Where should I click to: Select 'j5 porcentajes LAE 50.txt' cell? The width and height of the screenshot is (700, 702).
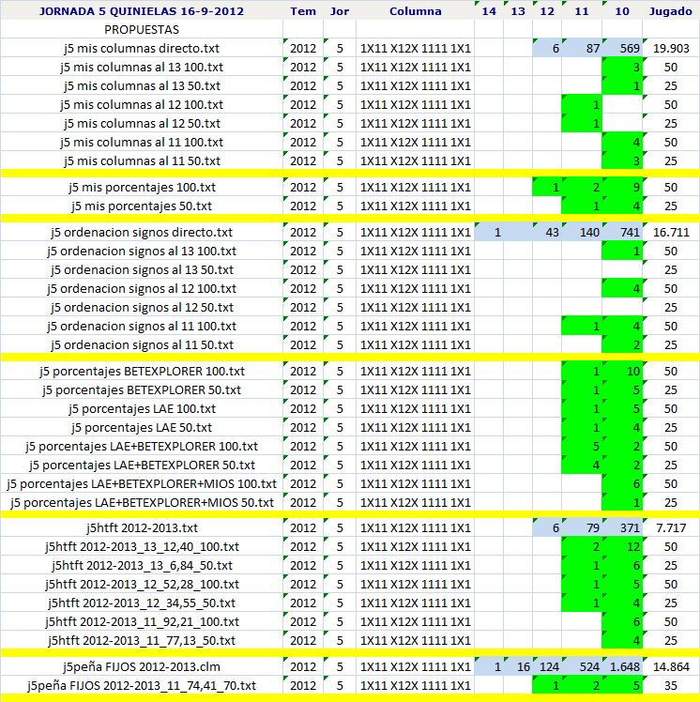pyautogui.click(x=142, y=428)
